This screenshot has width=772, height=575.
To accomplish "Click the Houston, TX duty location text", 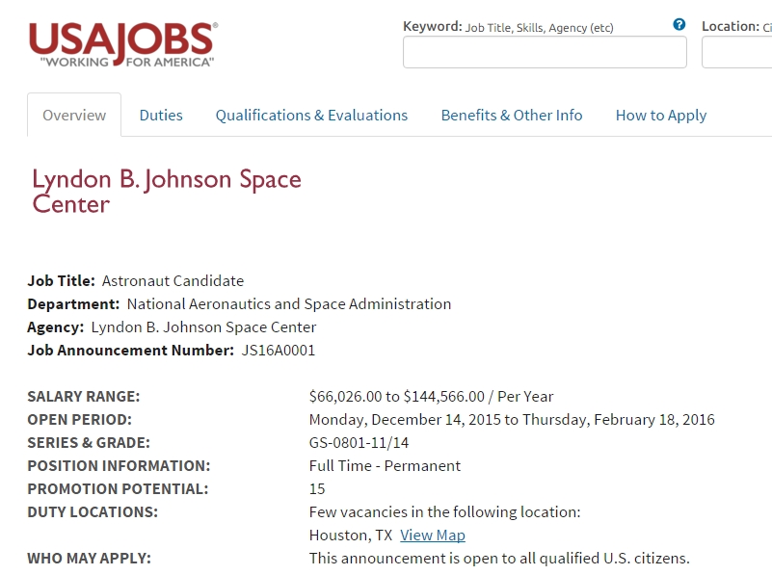I will click(x=351, y=536).
